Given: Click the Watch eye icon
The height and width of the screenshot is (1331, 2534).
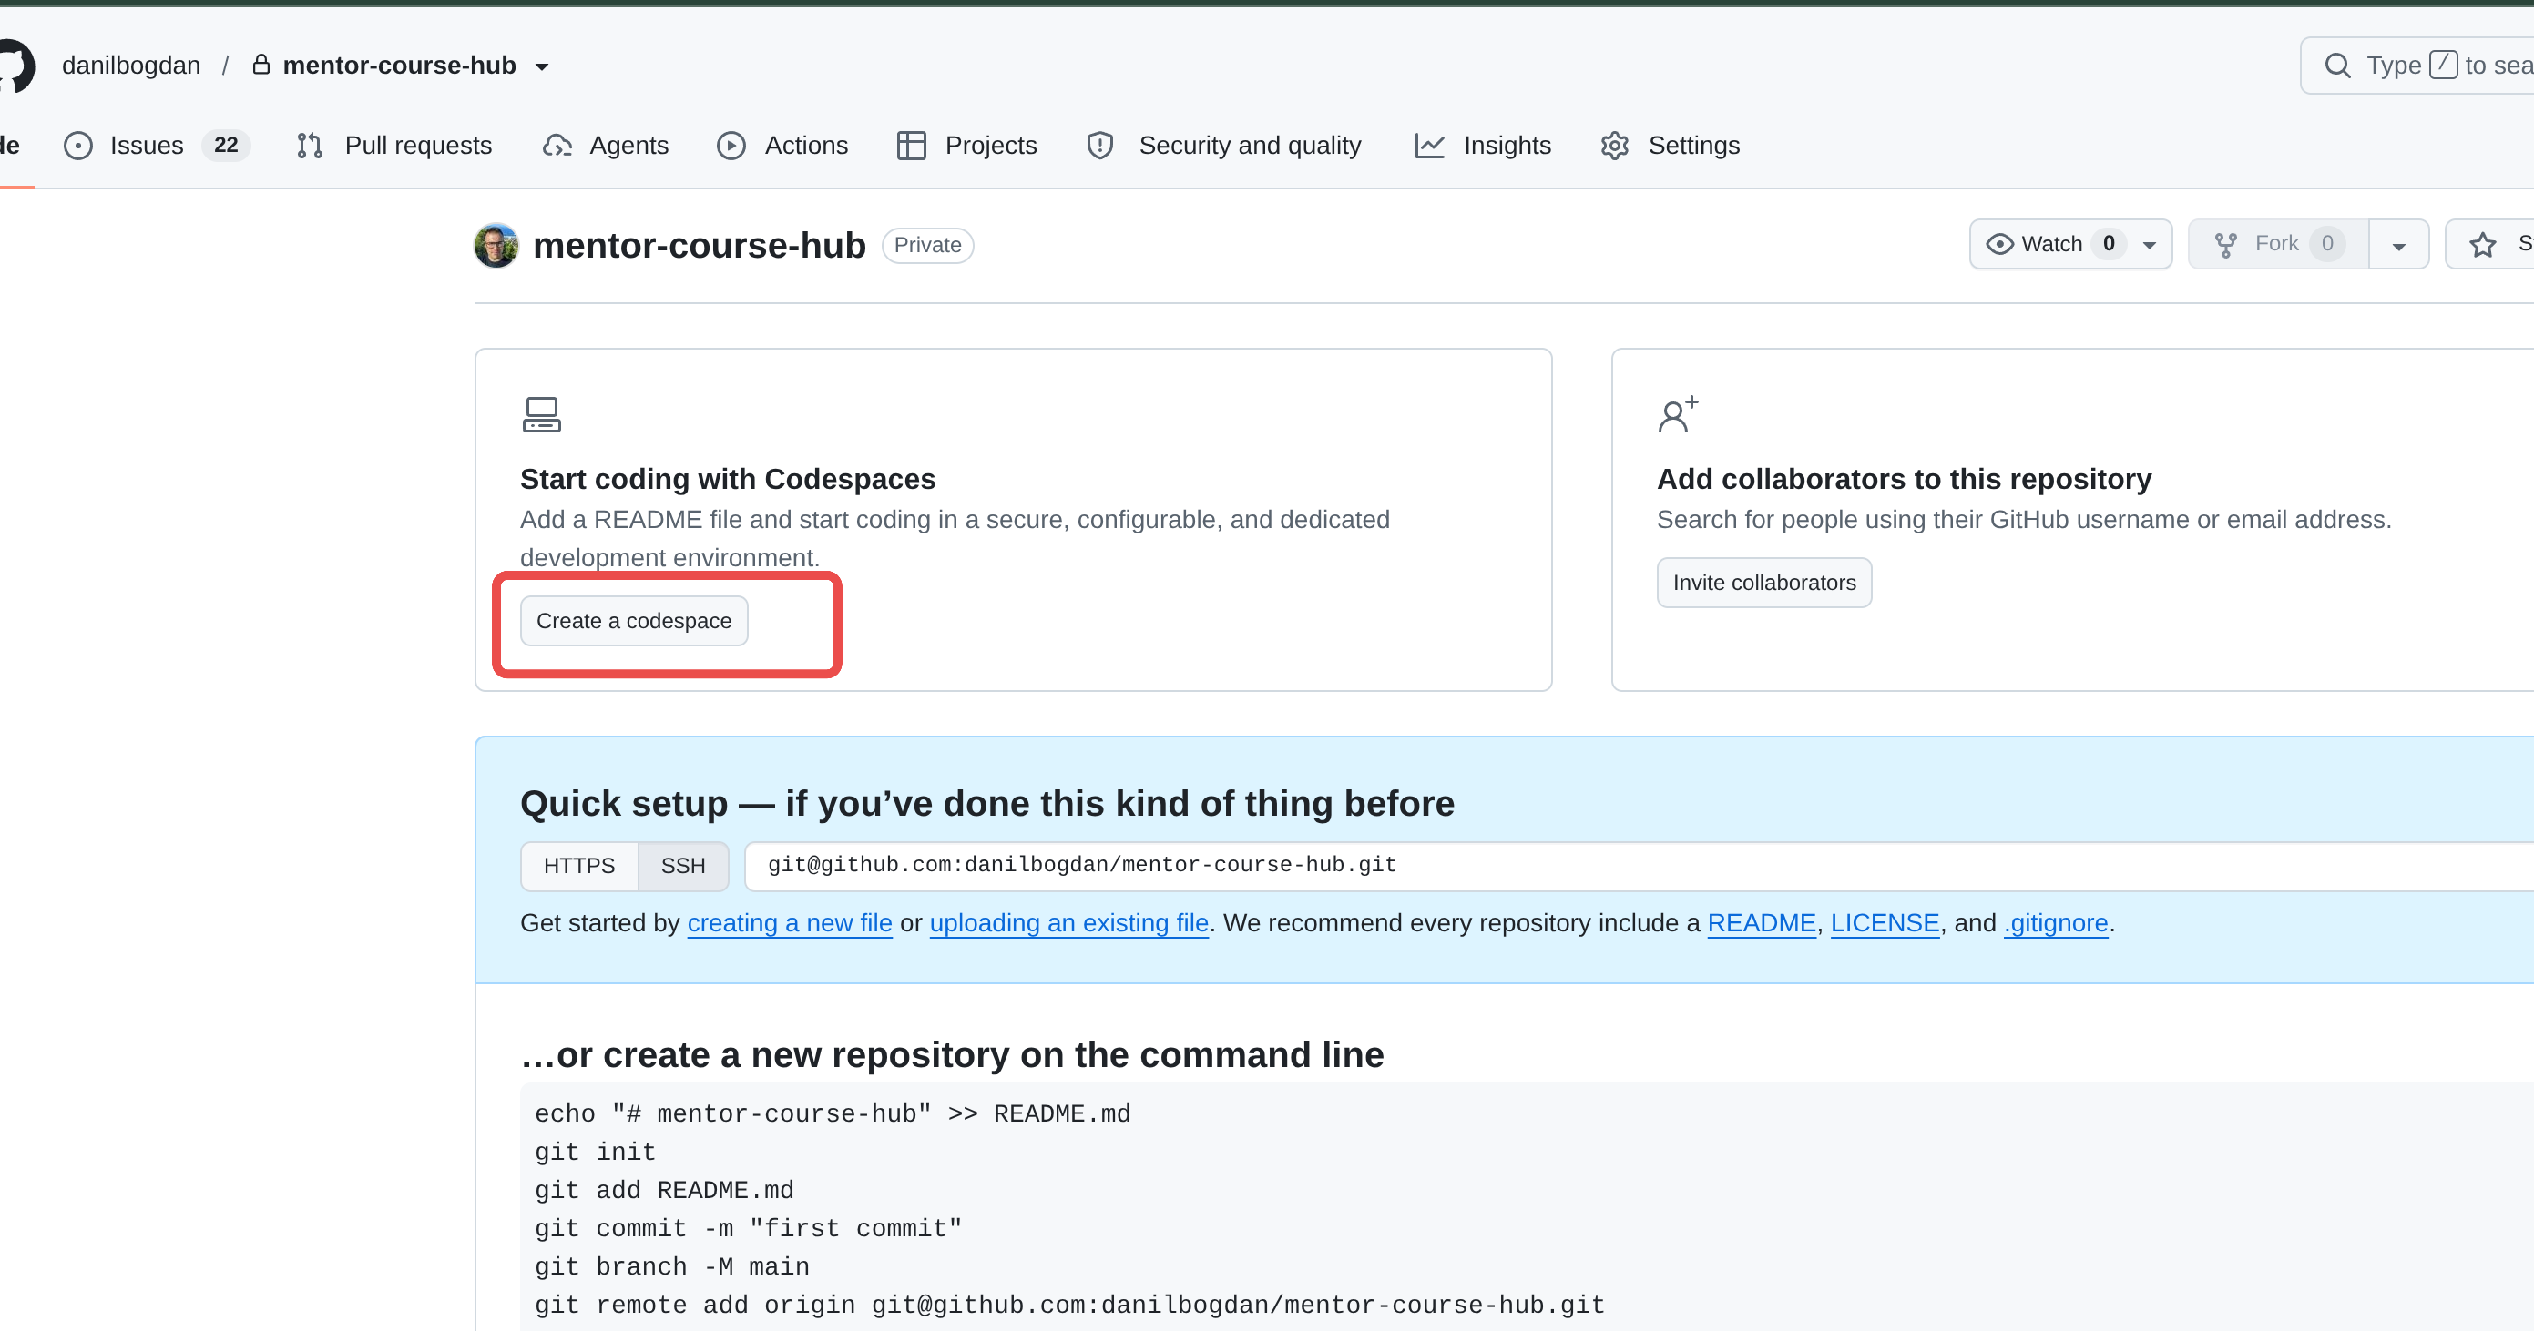Looking at the screenshot, I should pos(2000,244).
